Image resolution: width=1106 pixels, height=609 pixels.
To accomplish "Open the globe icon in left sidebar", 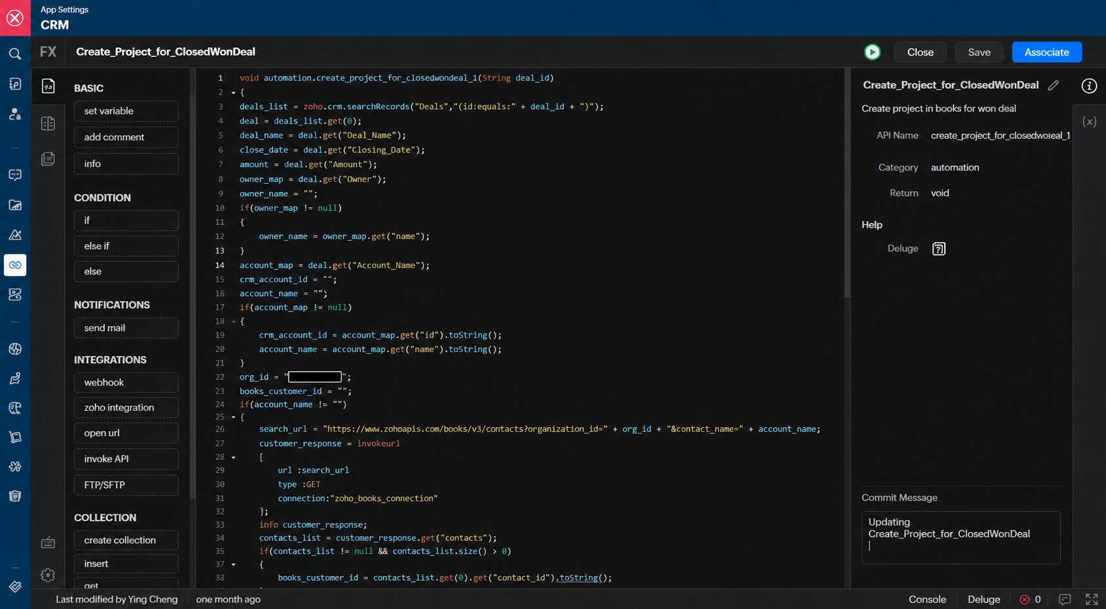I will [15, 349].
